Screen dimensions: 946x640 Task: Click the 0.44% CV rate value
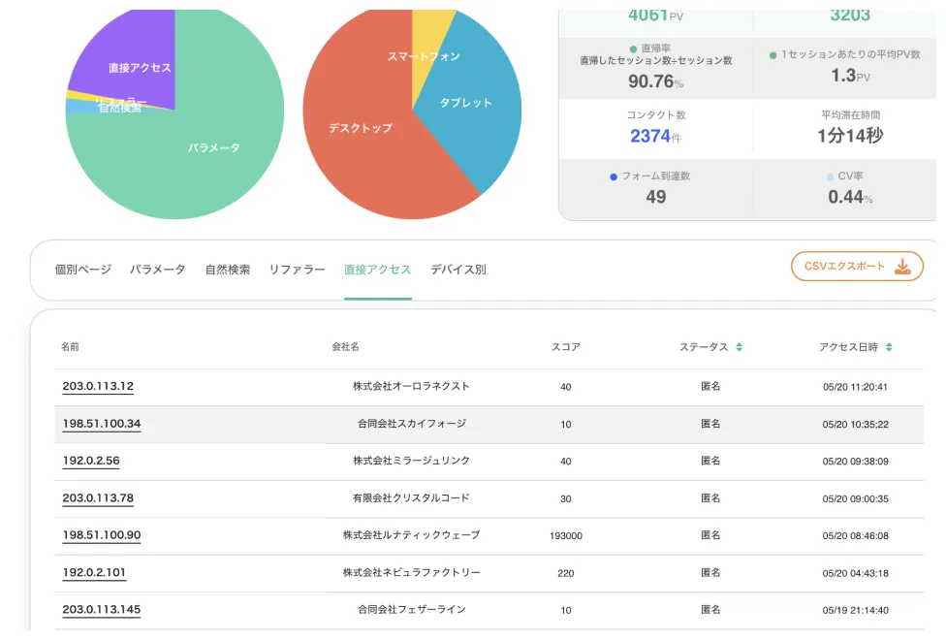850,197
